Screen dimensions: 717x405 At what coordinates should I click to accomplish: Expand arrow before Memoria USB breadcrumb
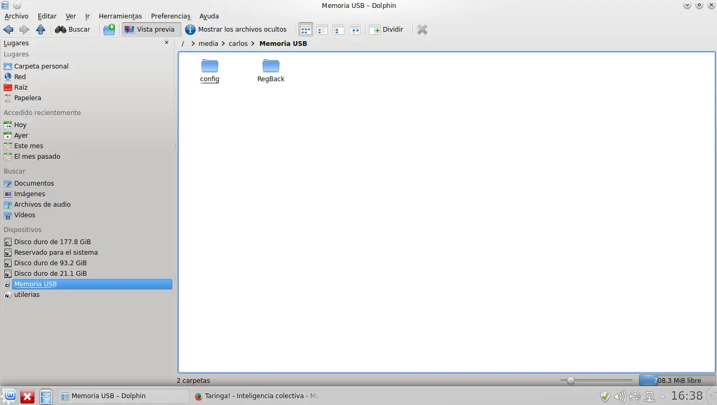tap(254, 44)
